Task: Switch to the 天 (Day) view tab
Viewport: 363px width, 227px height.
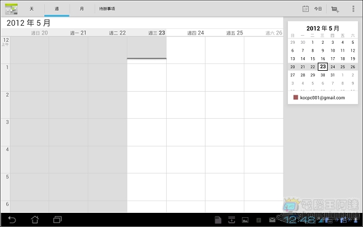Action: 31,9
